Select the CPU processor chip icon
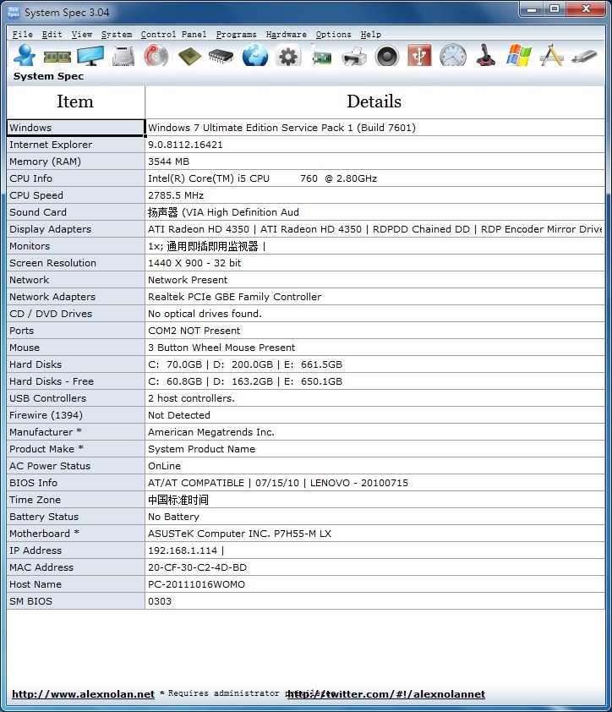The height and width of the screenshot is (712, 612). click(x=189, y=56)
